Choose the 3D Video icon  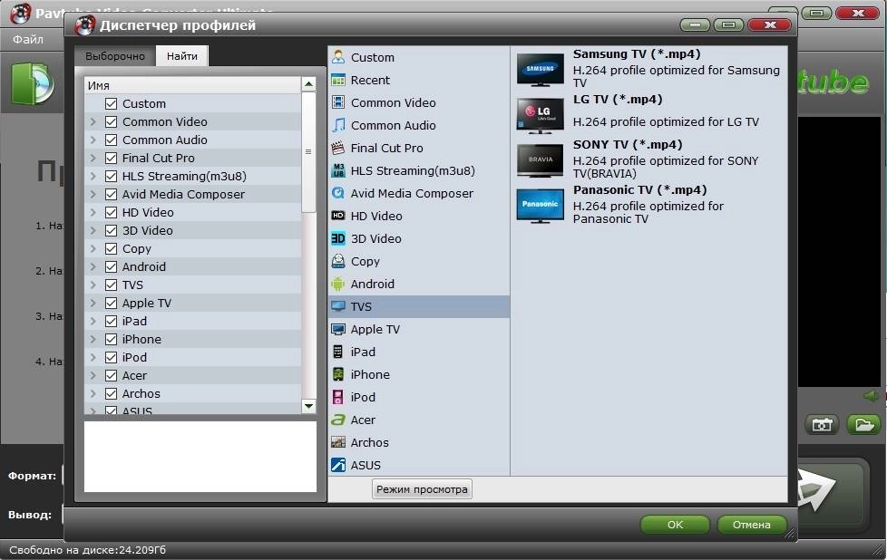tap(338, 238)
